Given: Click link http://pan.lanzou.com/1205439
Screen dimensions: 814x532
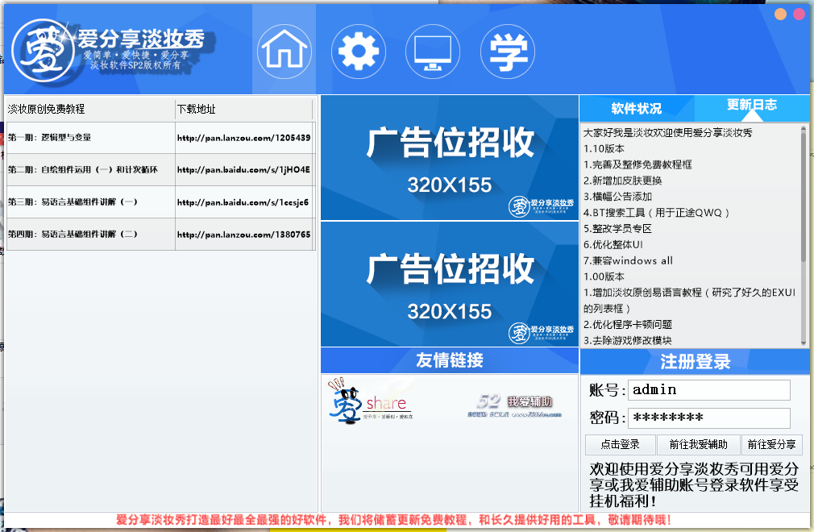Looking at the screenshot, I should click(x=244, y=138).
